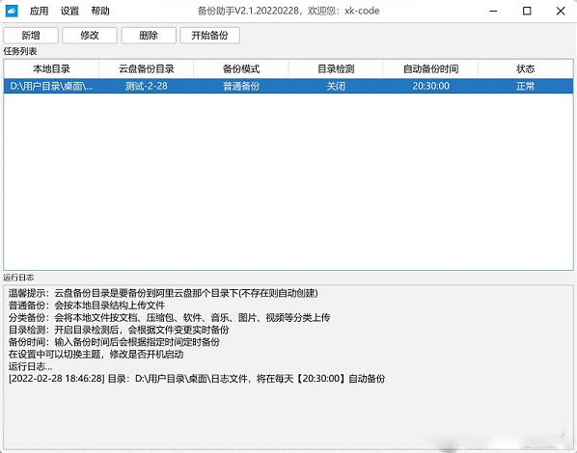Click the 删除 button
This screenshot has width=577, height=453.
click(149, 36)
